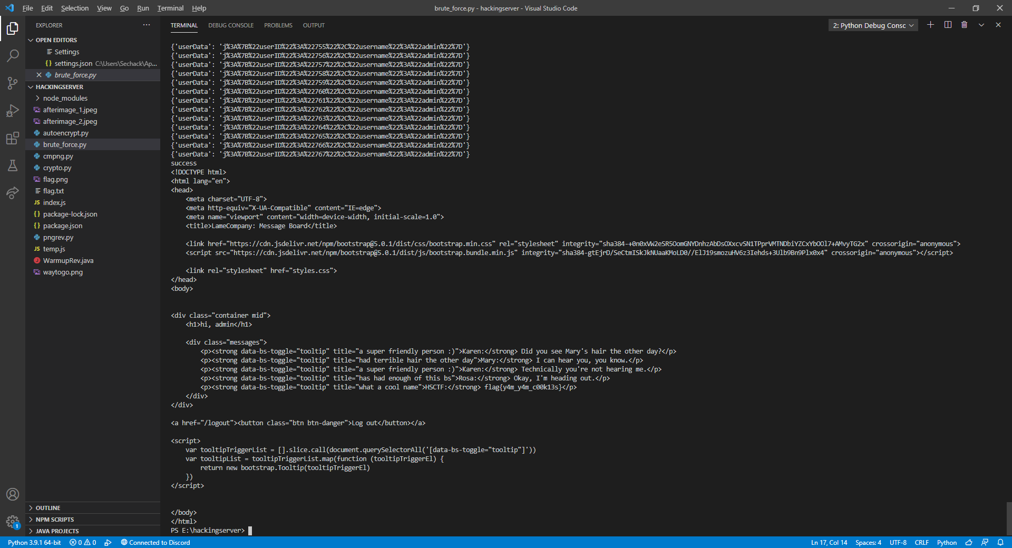This screenshot has height=548, width=1012.
Task: Open the Source Control view icon
Action: click(13, 83)
